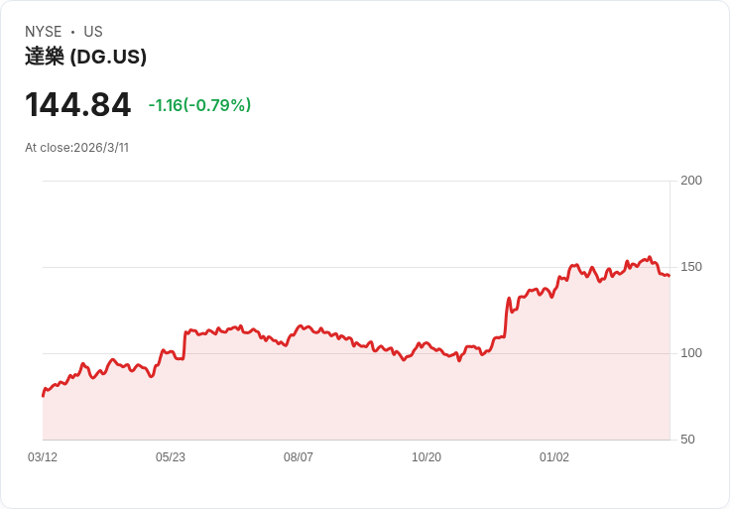Click the 150 y-axis price label
The height and width of the screenshot is (509, 730).
pyautogui.click(x=691, y=267)
